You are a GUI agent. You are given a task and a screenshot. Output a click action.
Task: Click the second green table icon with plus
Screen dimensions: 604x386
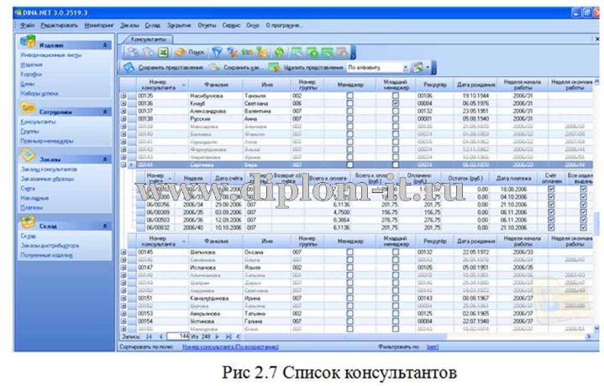(x=312, y=52)
